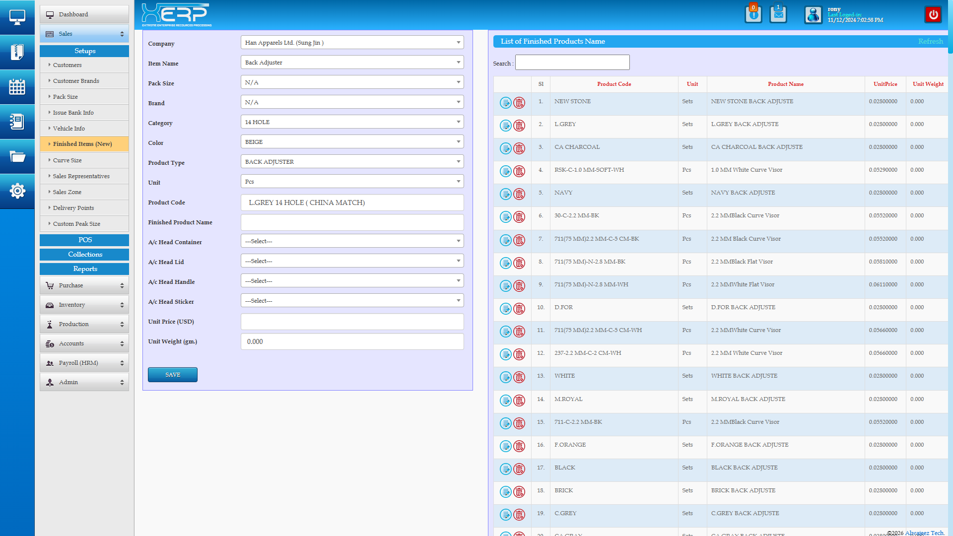Click the user profile avatar icon
The height and width of the screenshot is (536, 953).
tap(813, 15)
